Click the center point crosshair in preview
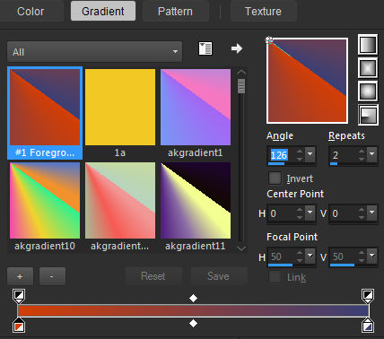 tap(269, 40)
